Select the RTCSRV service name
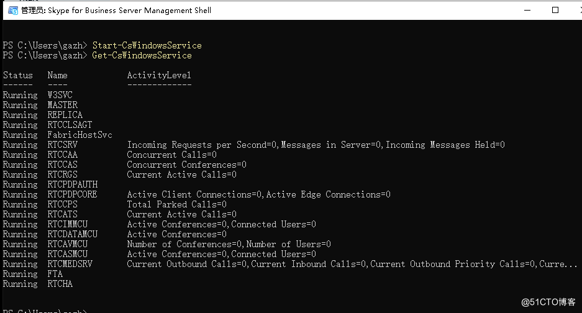The image size is (582, 313). coord(63,145)
